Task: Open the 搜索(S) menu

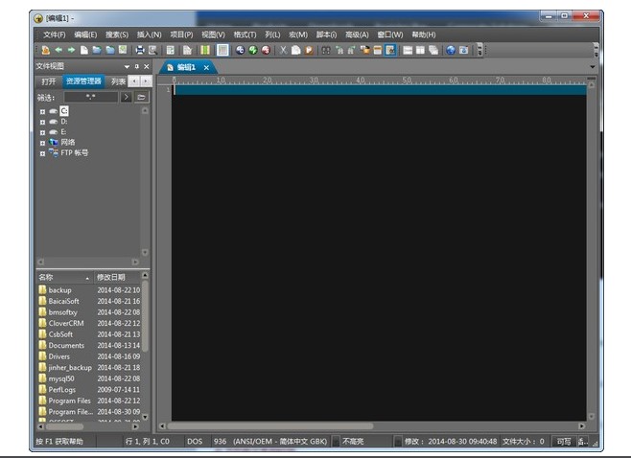Action: click(x=117, y=34)
